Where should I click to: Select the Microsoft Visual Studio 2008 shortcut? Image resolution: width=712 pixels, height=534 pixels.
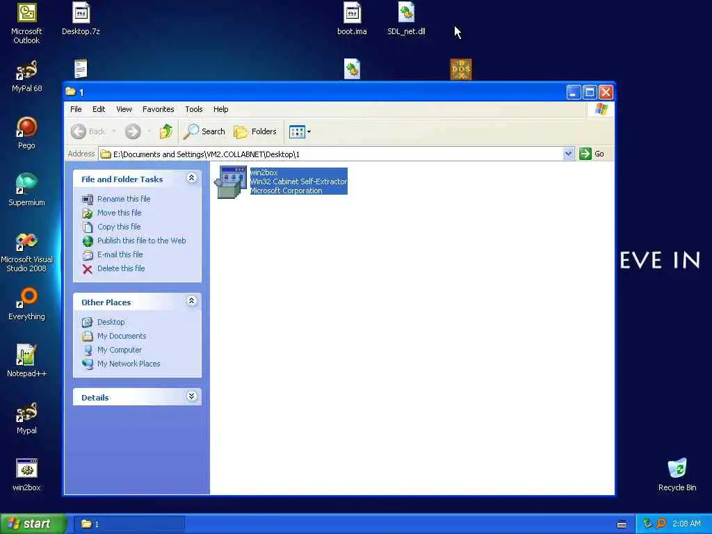coord(26,252)
